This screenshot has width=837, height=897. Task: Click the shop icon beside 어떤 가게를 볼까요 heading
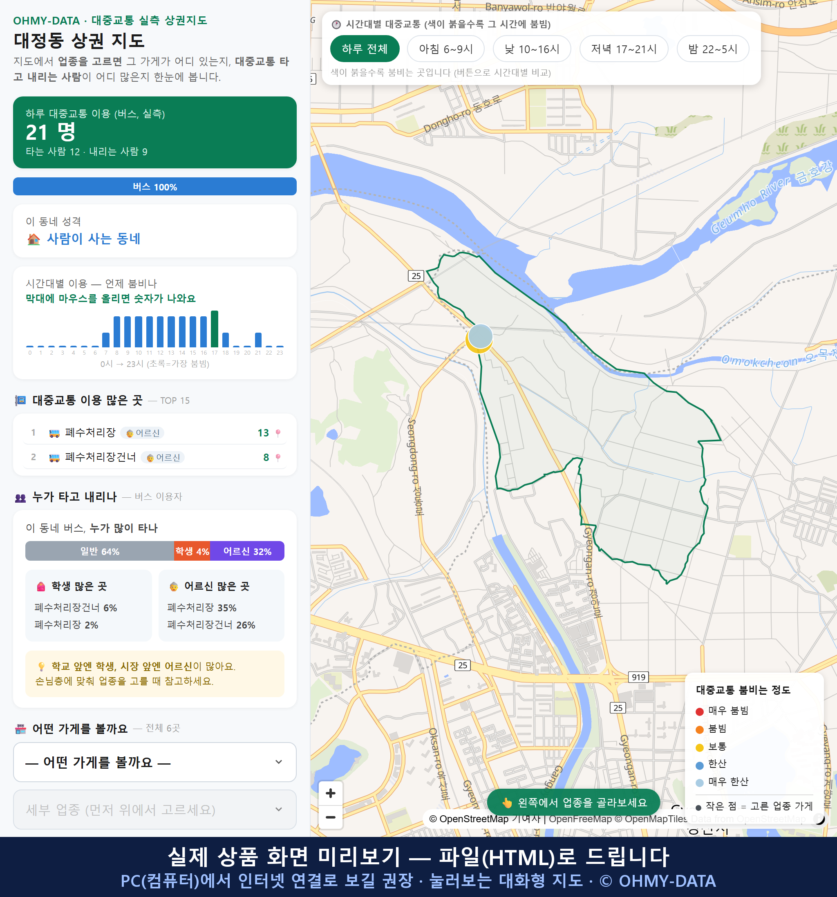20,729
